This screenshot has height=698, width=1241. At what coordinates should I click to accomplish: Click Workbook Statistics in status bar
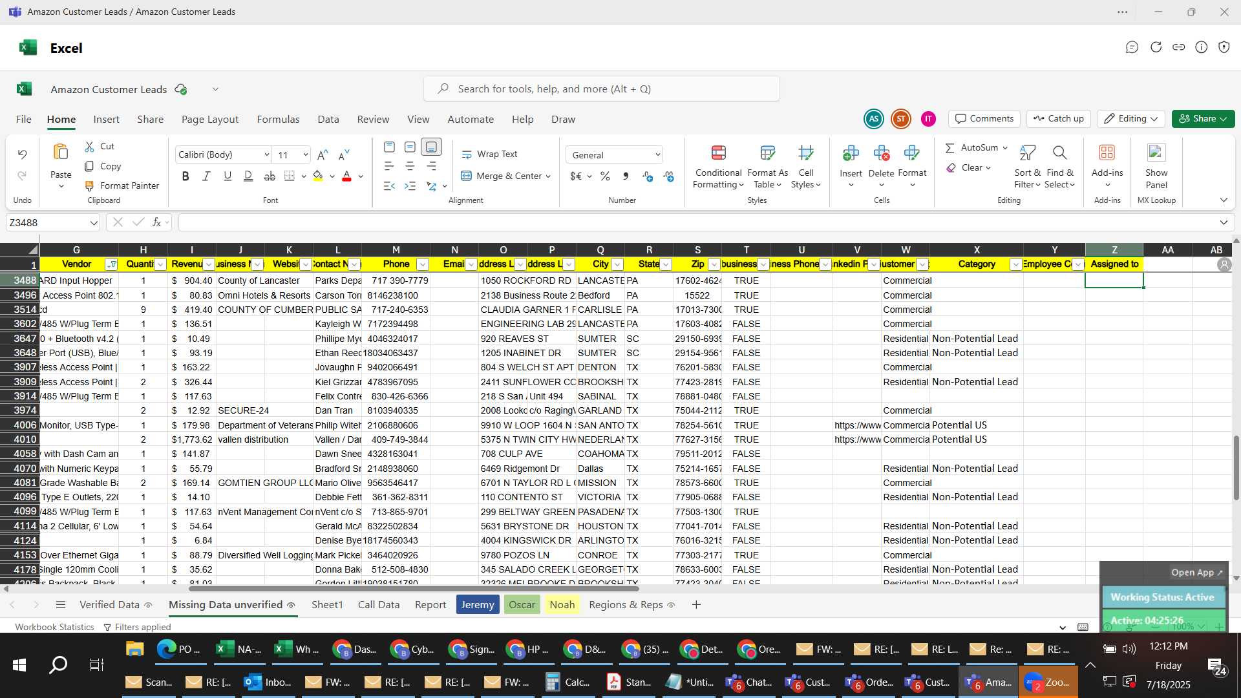[x=54, y=628]
